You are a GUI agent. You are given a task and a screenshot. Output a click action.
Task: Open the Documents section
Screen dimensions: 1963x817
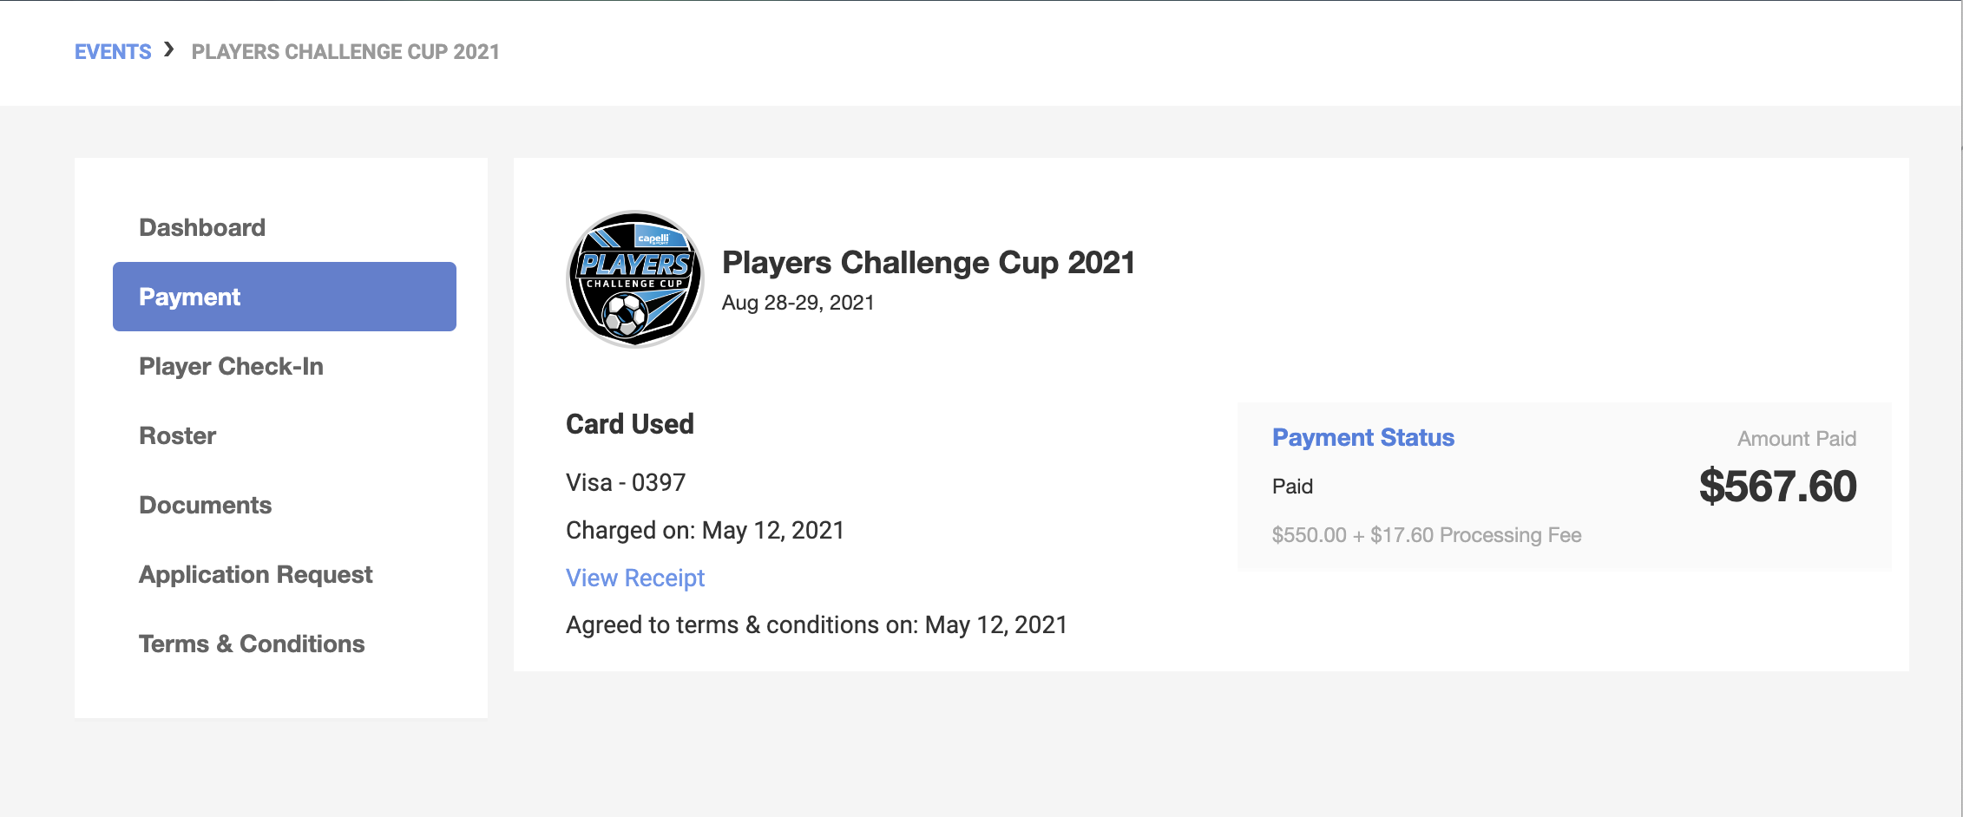[205, 505]
